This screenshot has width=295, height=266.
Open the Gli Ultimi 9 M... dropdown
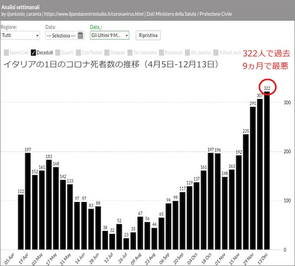coord(109,35)
